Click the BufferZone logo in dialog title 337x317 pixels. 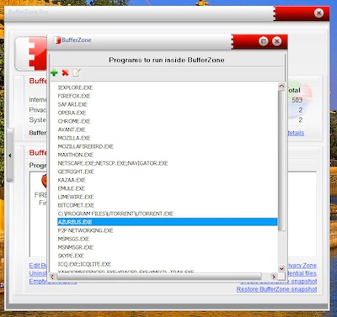(x=57, y=40)
